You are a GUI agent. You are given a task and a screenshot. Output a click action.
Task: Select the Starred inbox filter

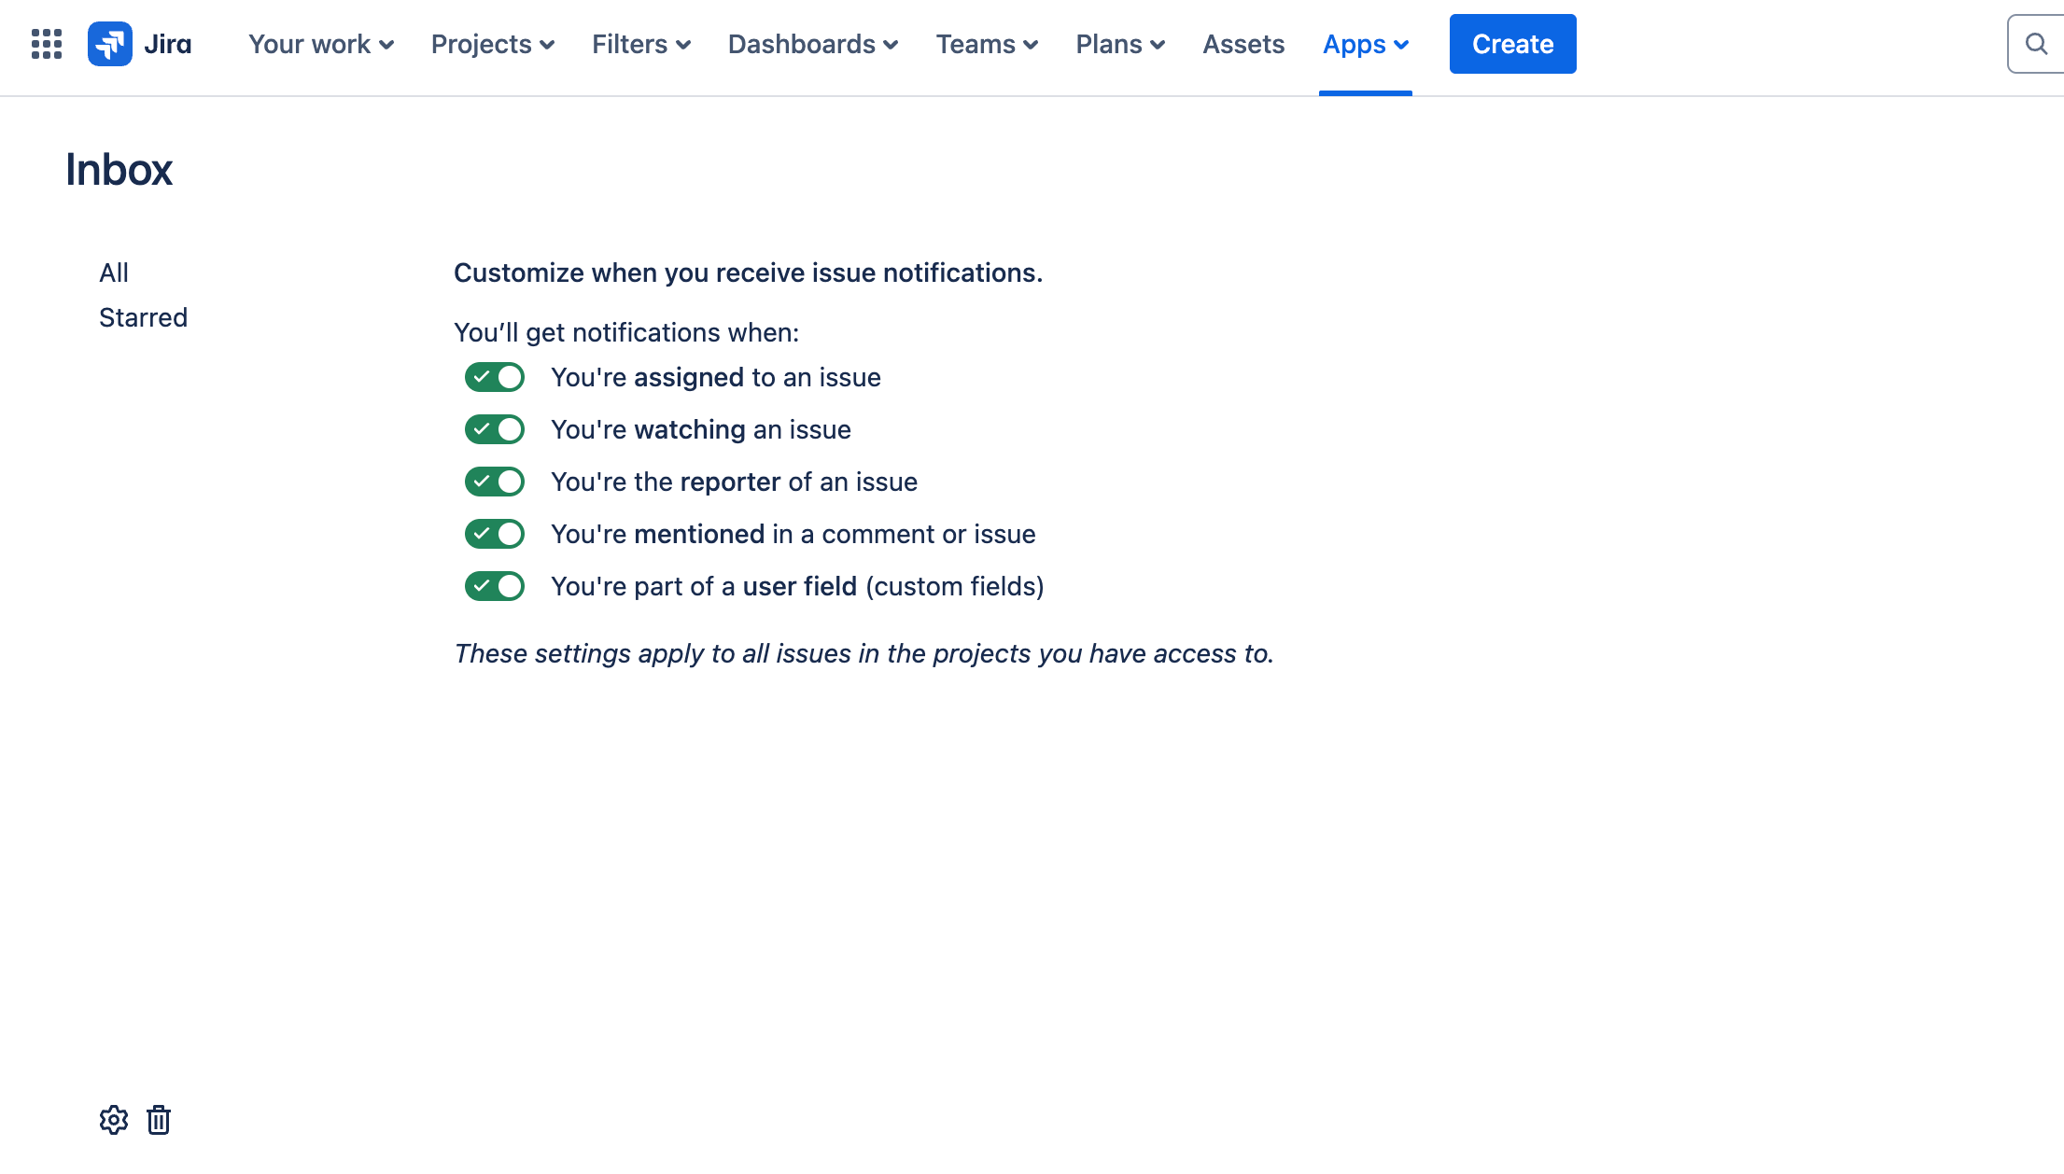point(143,317)
